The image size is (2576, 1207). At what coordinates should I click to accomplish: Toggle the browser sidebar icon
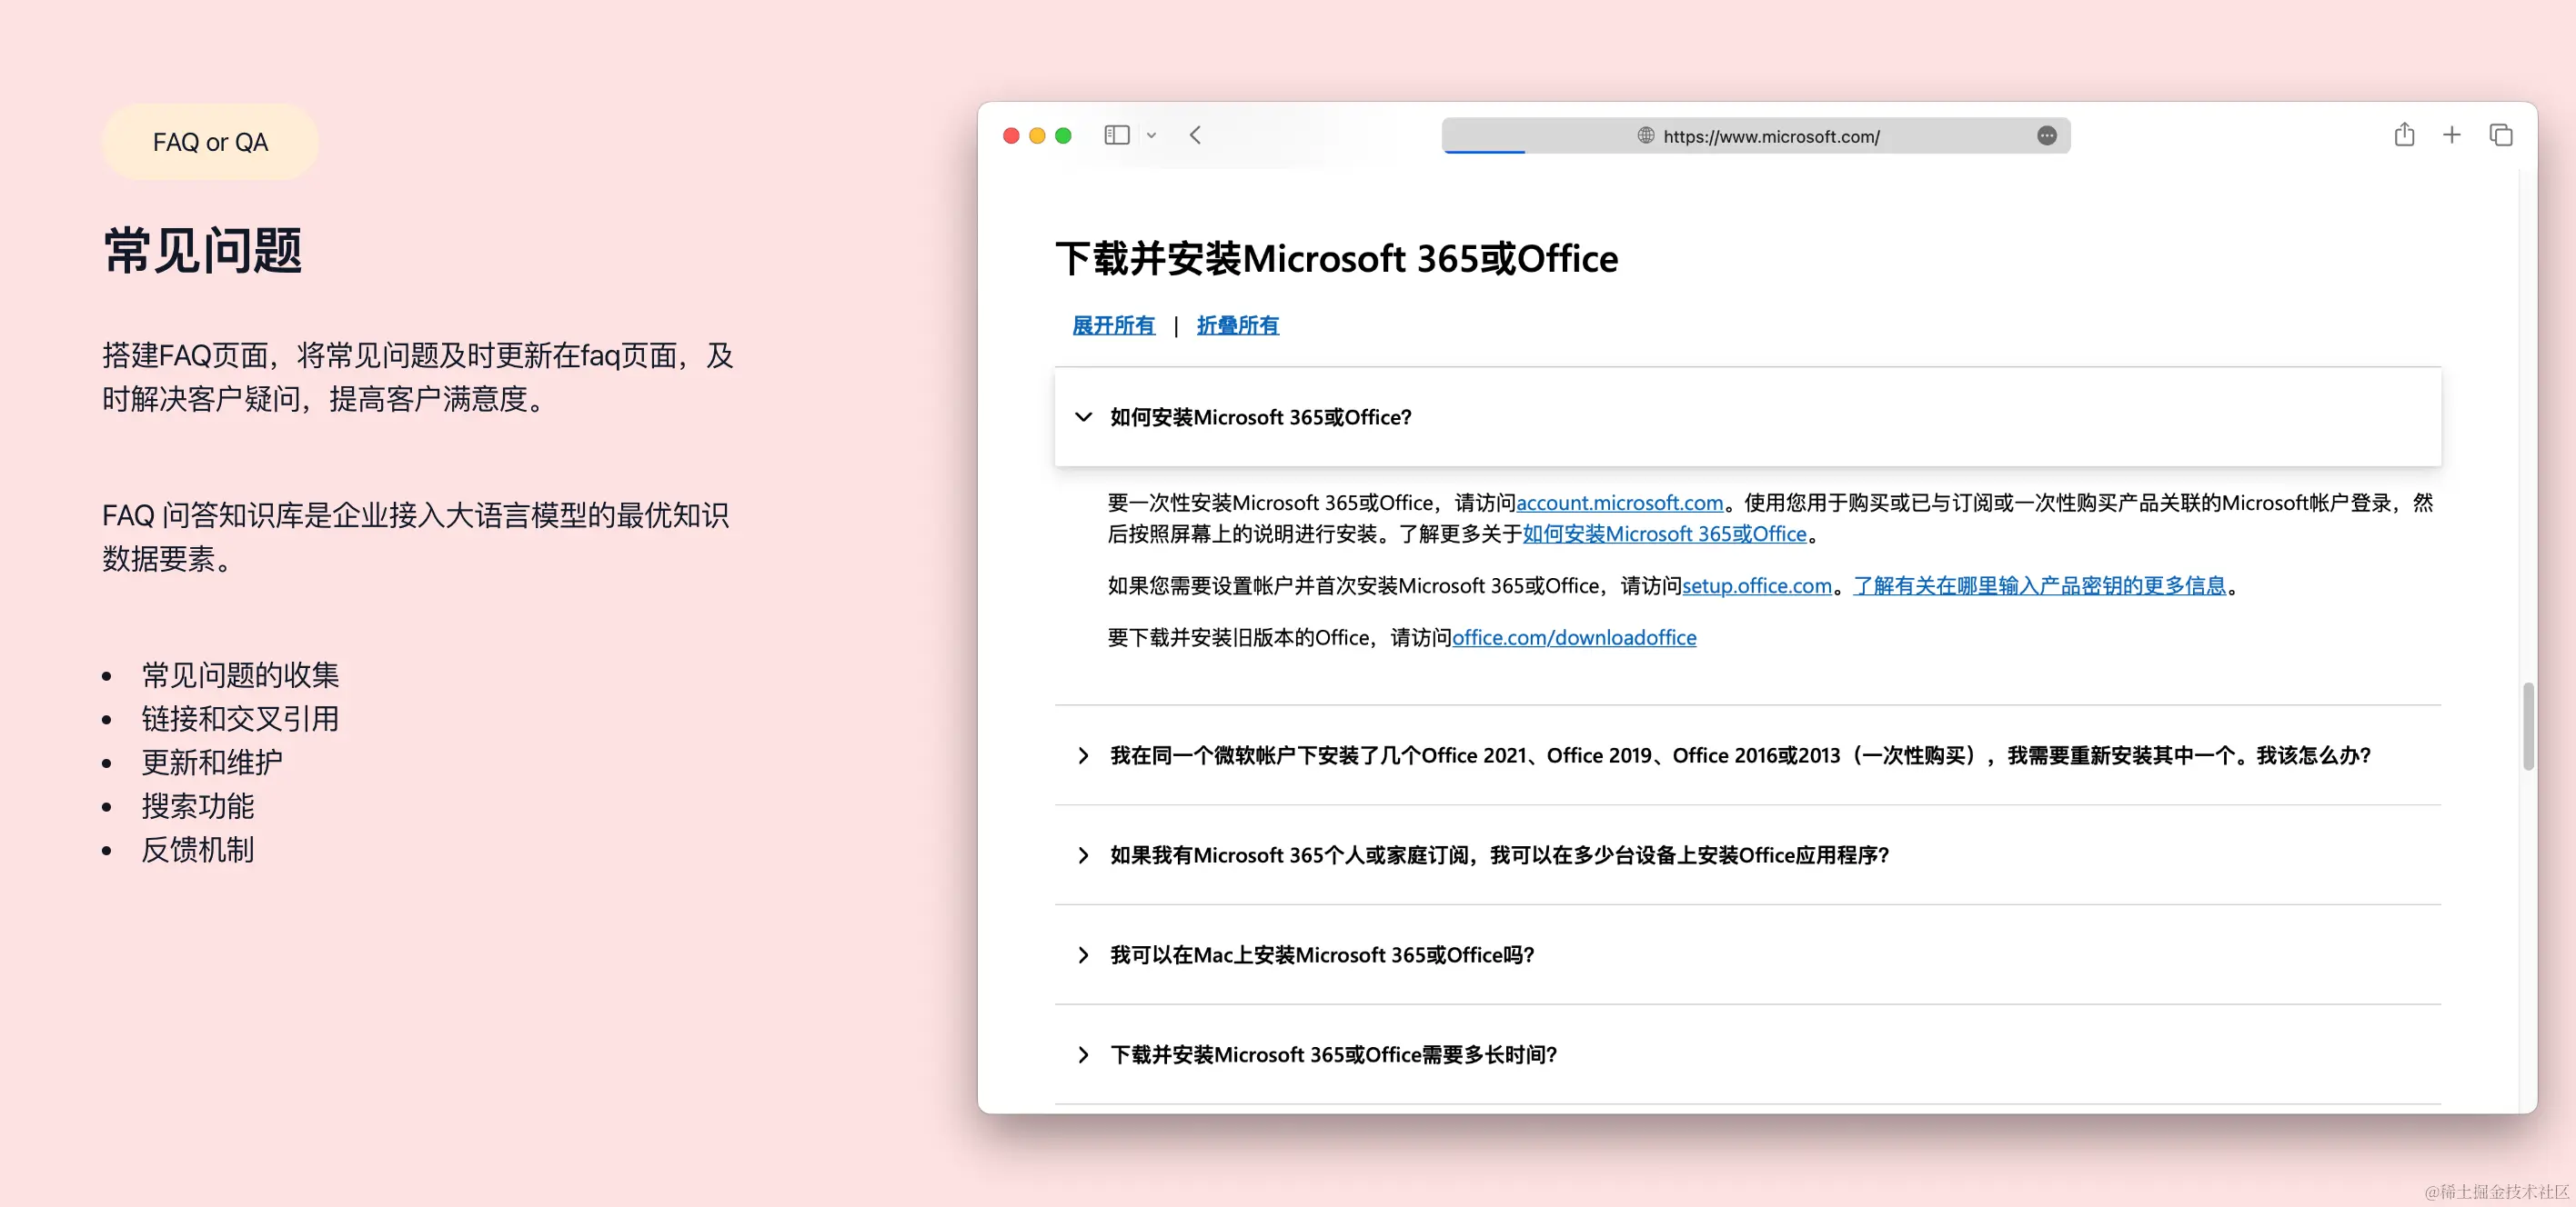point(1116,135)
